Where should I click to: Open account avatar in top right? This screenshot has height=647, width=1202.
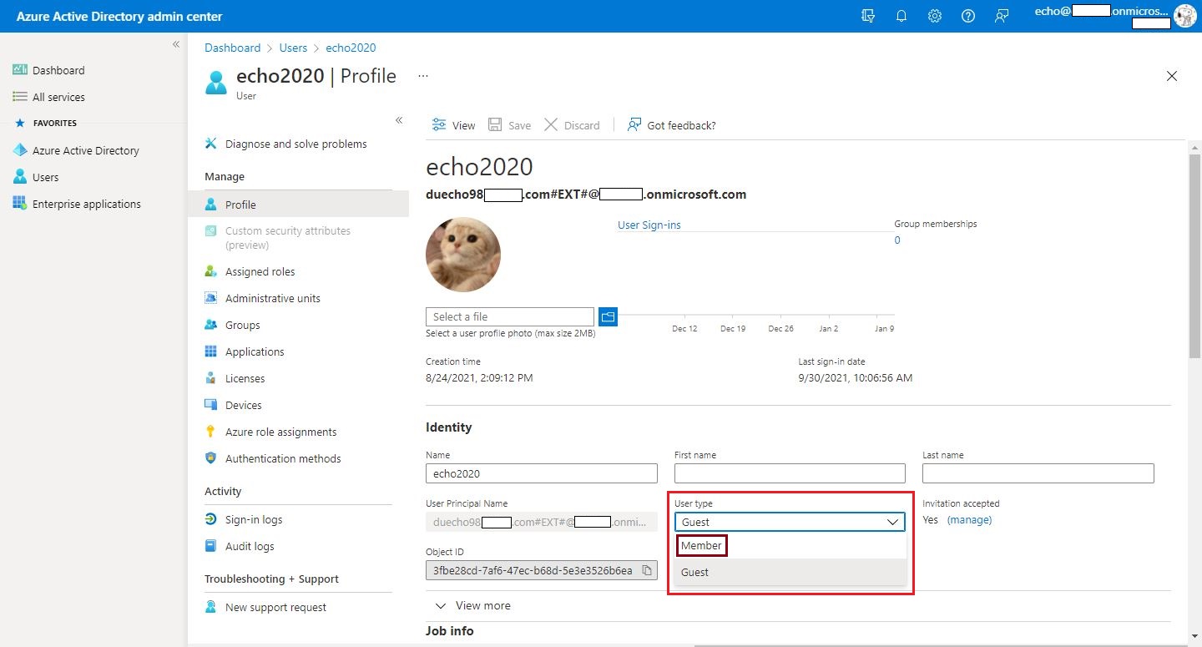1184,16
